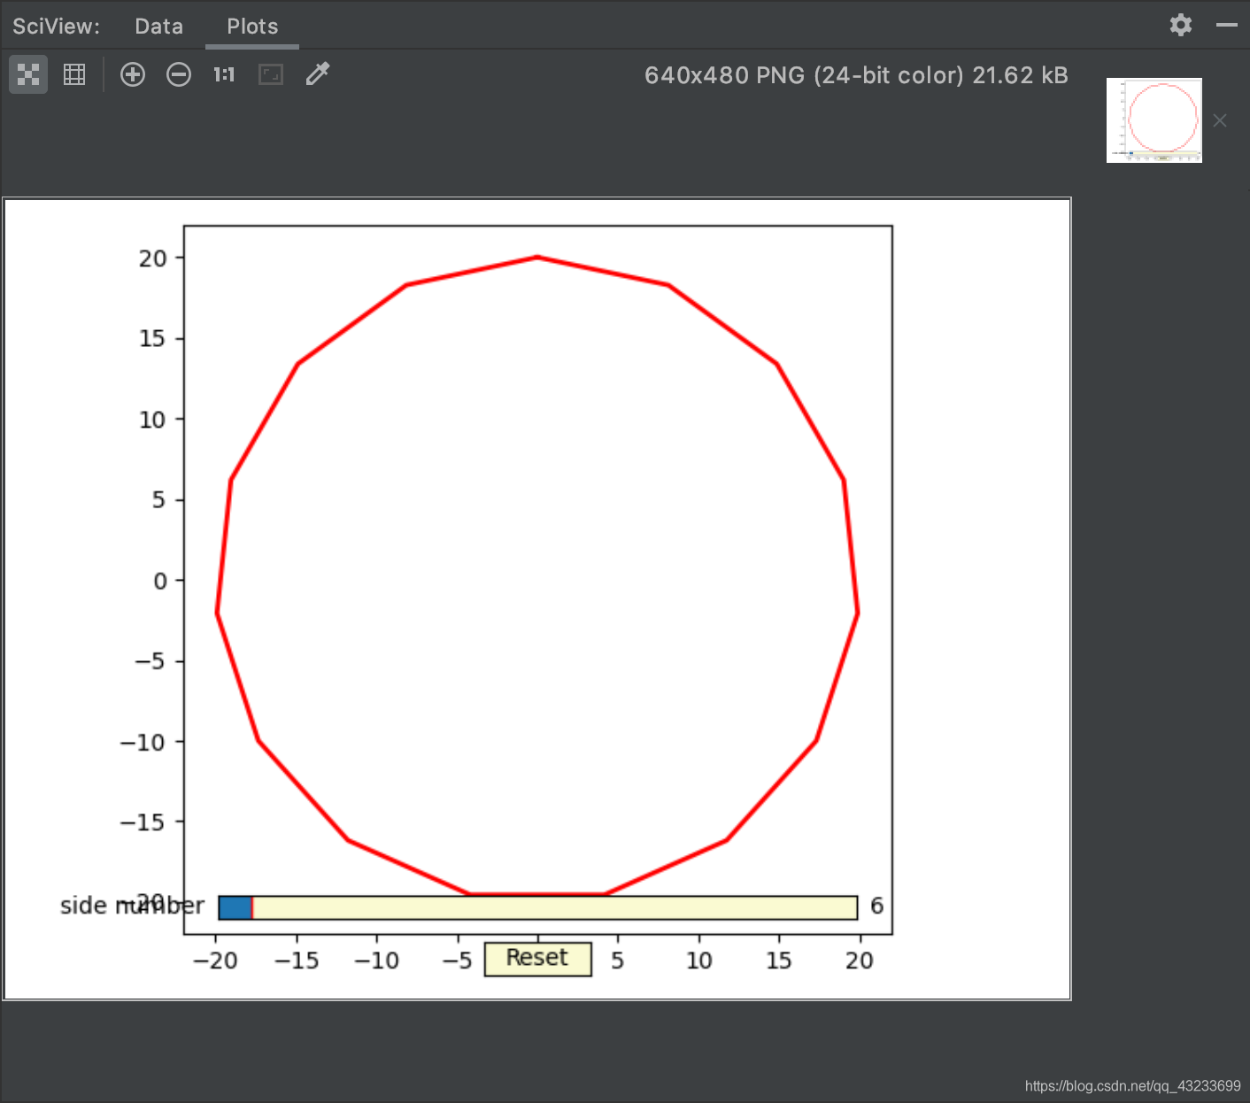Image resolution: width=1250 pixels, height=1103 pixels.
Task: Select the circle plot thumbnail
Action: click(1154, 120)
